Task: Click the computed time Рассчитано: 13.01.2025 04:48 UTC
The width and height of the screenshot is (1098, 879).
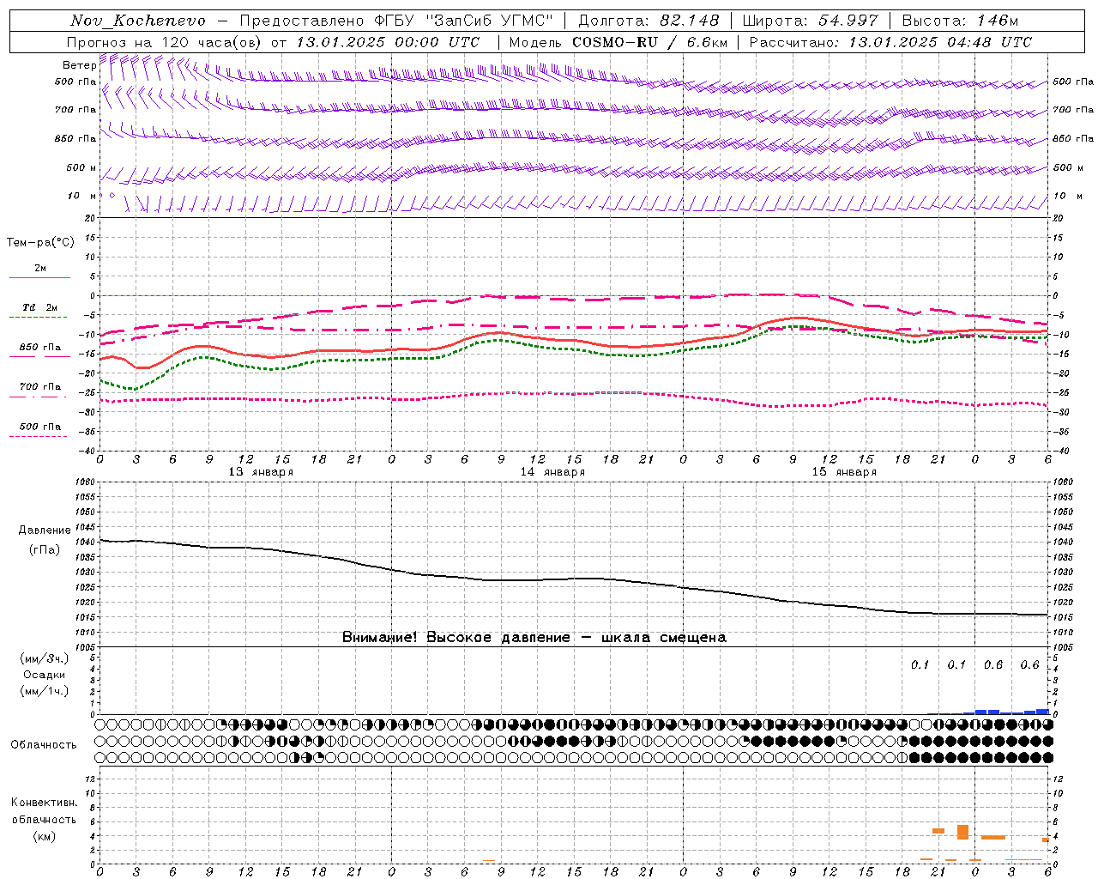Action: (890, 42)
